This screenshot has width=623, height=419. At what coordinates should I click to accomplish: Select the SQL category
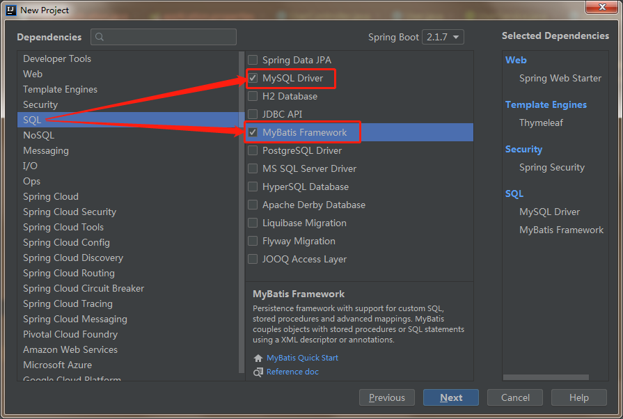coord(128,120)
